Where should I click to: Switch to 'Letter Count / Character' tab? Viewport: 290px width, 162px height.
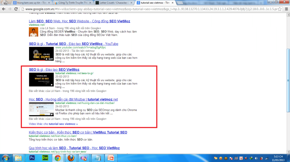(114, 3)
